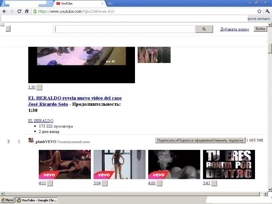The width and height of the screenshot is (272, 204).
Task: Open a new tab with plus button
Action: click(x=110, y=3)
